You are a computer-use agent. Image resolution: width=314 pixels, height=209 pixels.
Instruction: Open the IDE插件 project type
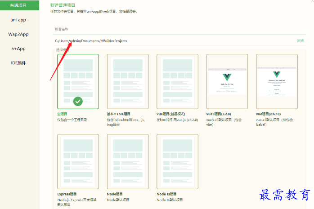(x=18, y=63)
